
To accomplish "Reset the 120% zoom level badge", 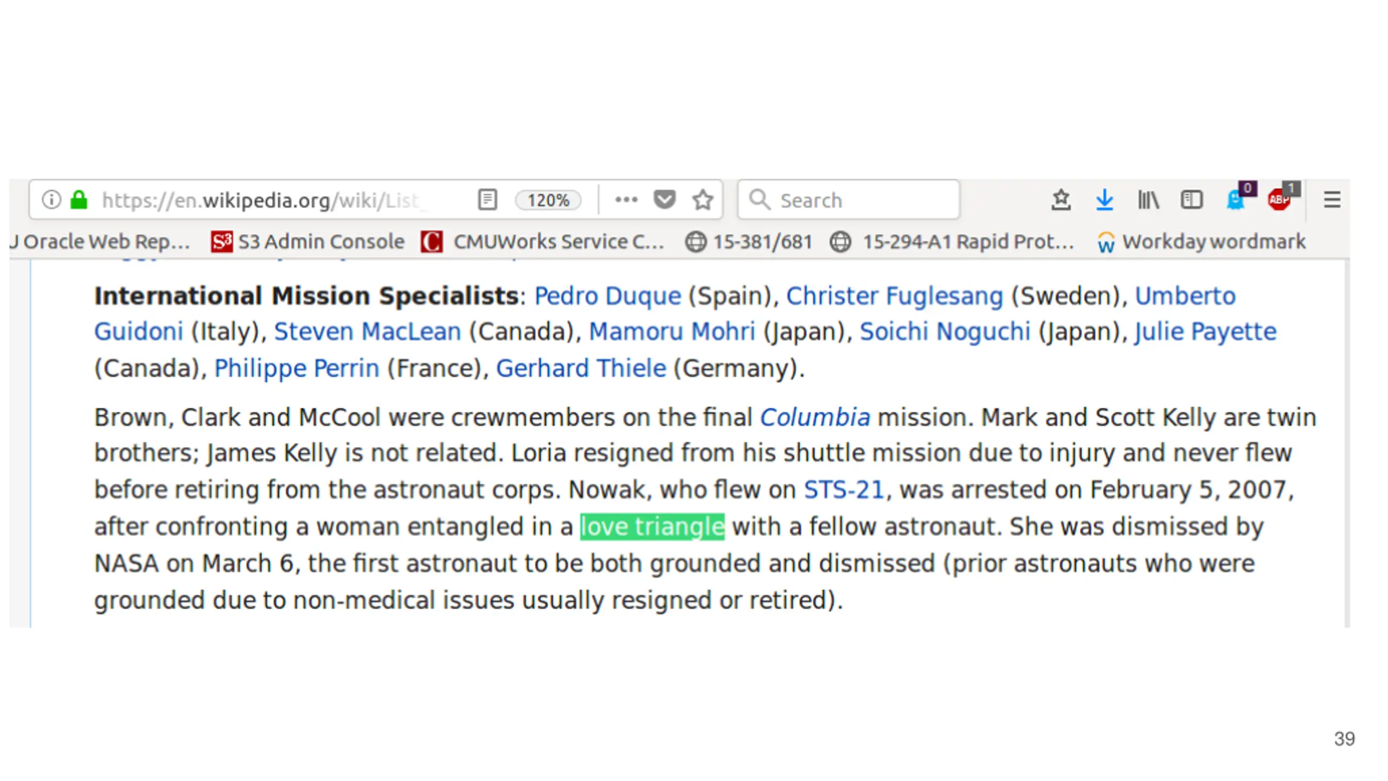I will (x=548, y=200).
